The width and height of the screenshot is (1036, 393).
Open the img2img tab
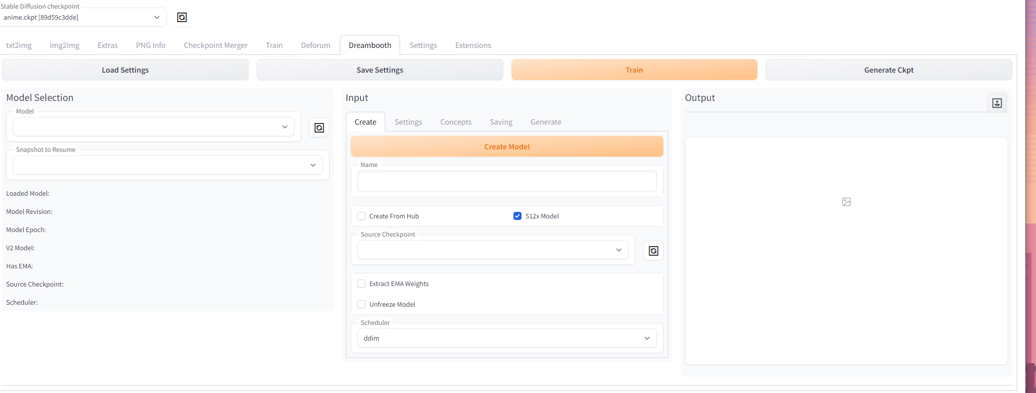tap(65, 45)
